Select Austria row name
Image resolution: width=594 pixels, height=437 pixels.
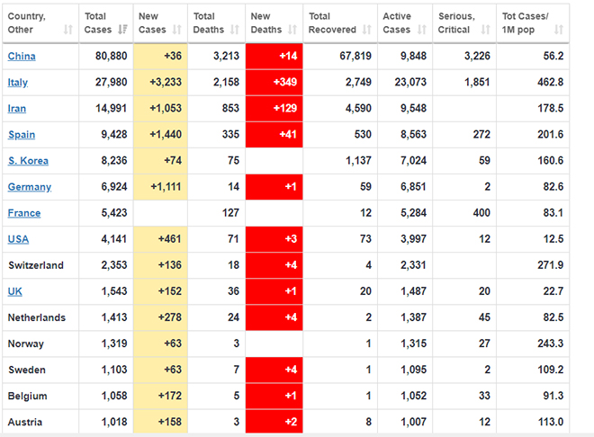pyautogui.click(x=25, y=422)
